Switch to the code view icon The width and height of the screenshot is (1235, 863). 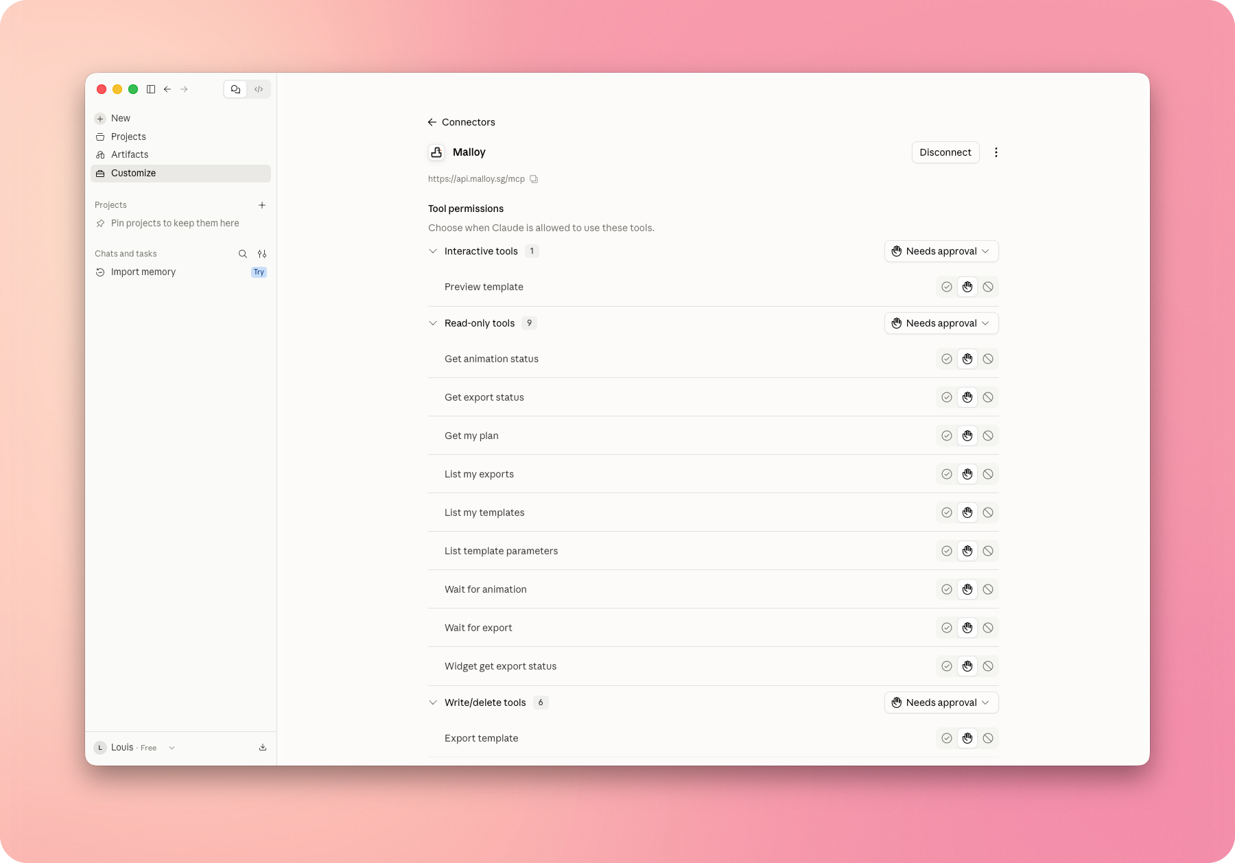click(x=259, y=89)
